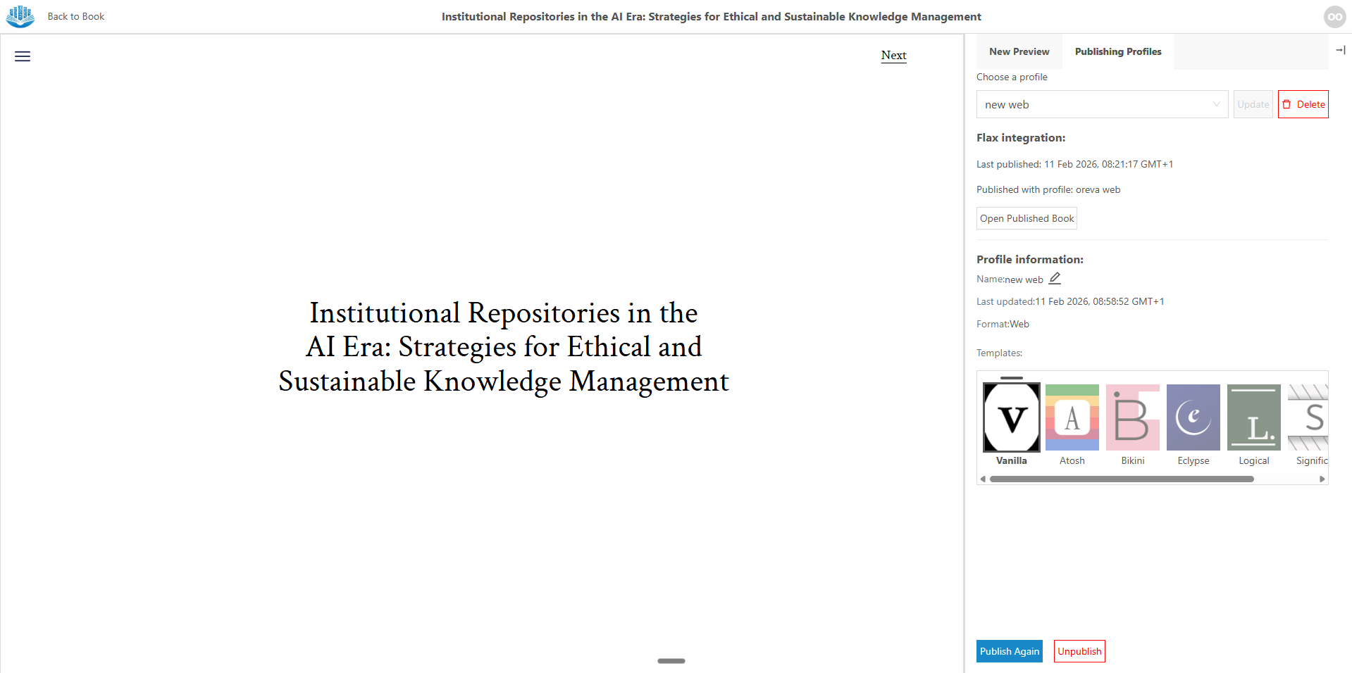Click the Next page link
The height and width of the screenshot is (673, 1352).
(x=893, y=55)
